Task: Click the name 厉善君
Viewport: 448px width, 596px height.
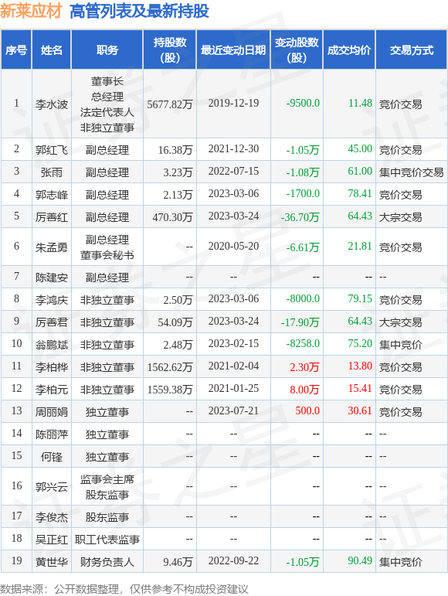Action: [x=52, y=322]
